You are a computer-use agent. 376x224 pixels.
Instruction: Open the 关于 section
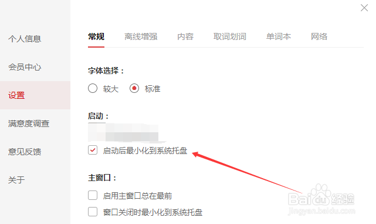tap(16, 180)
